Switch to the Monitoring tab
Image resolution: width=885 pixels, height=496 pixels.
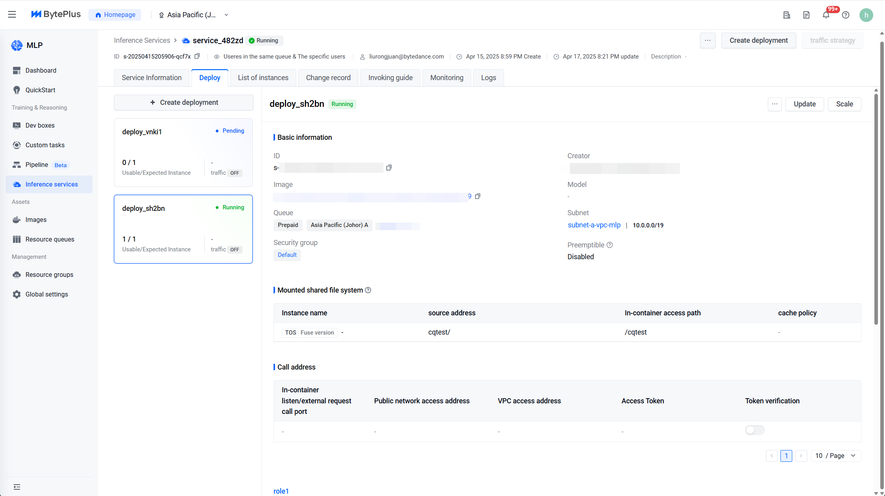tap(447, 78)
